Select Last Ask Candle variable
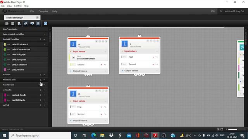Screen dimensions: 248x139 (19, 95)
